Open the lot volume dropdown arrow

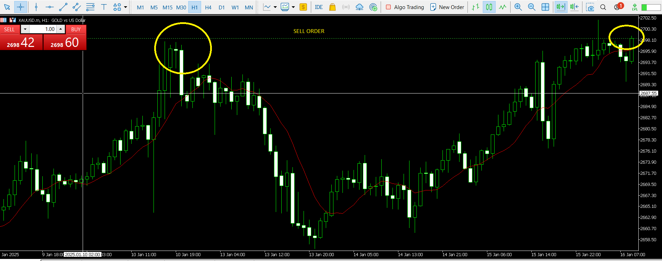tap(25, 29)
